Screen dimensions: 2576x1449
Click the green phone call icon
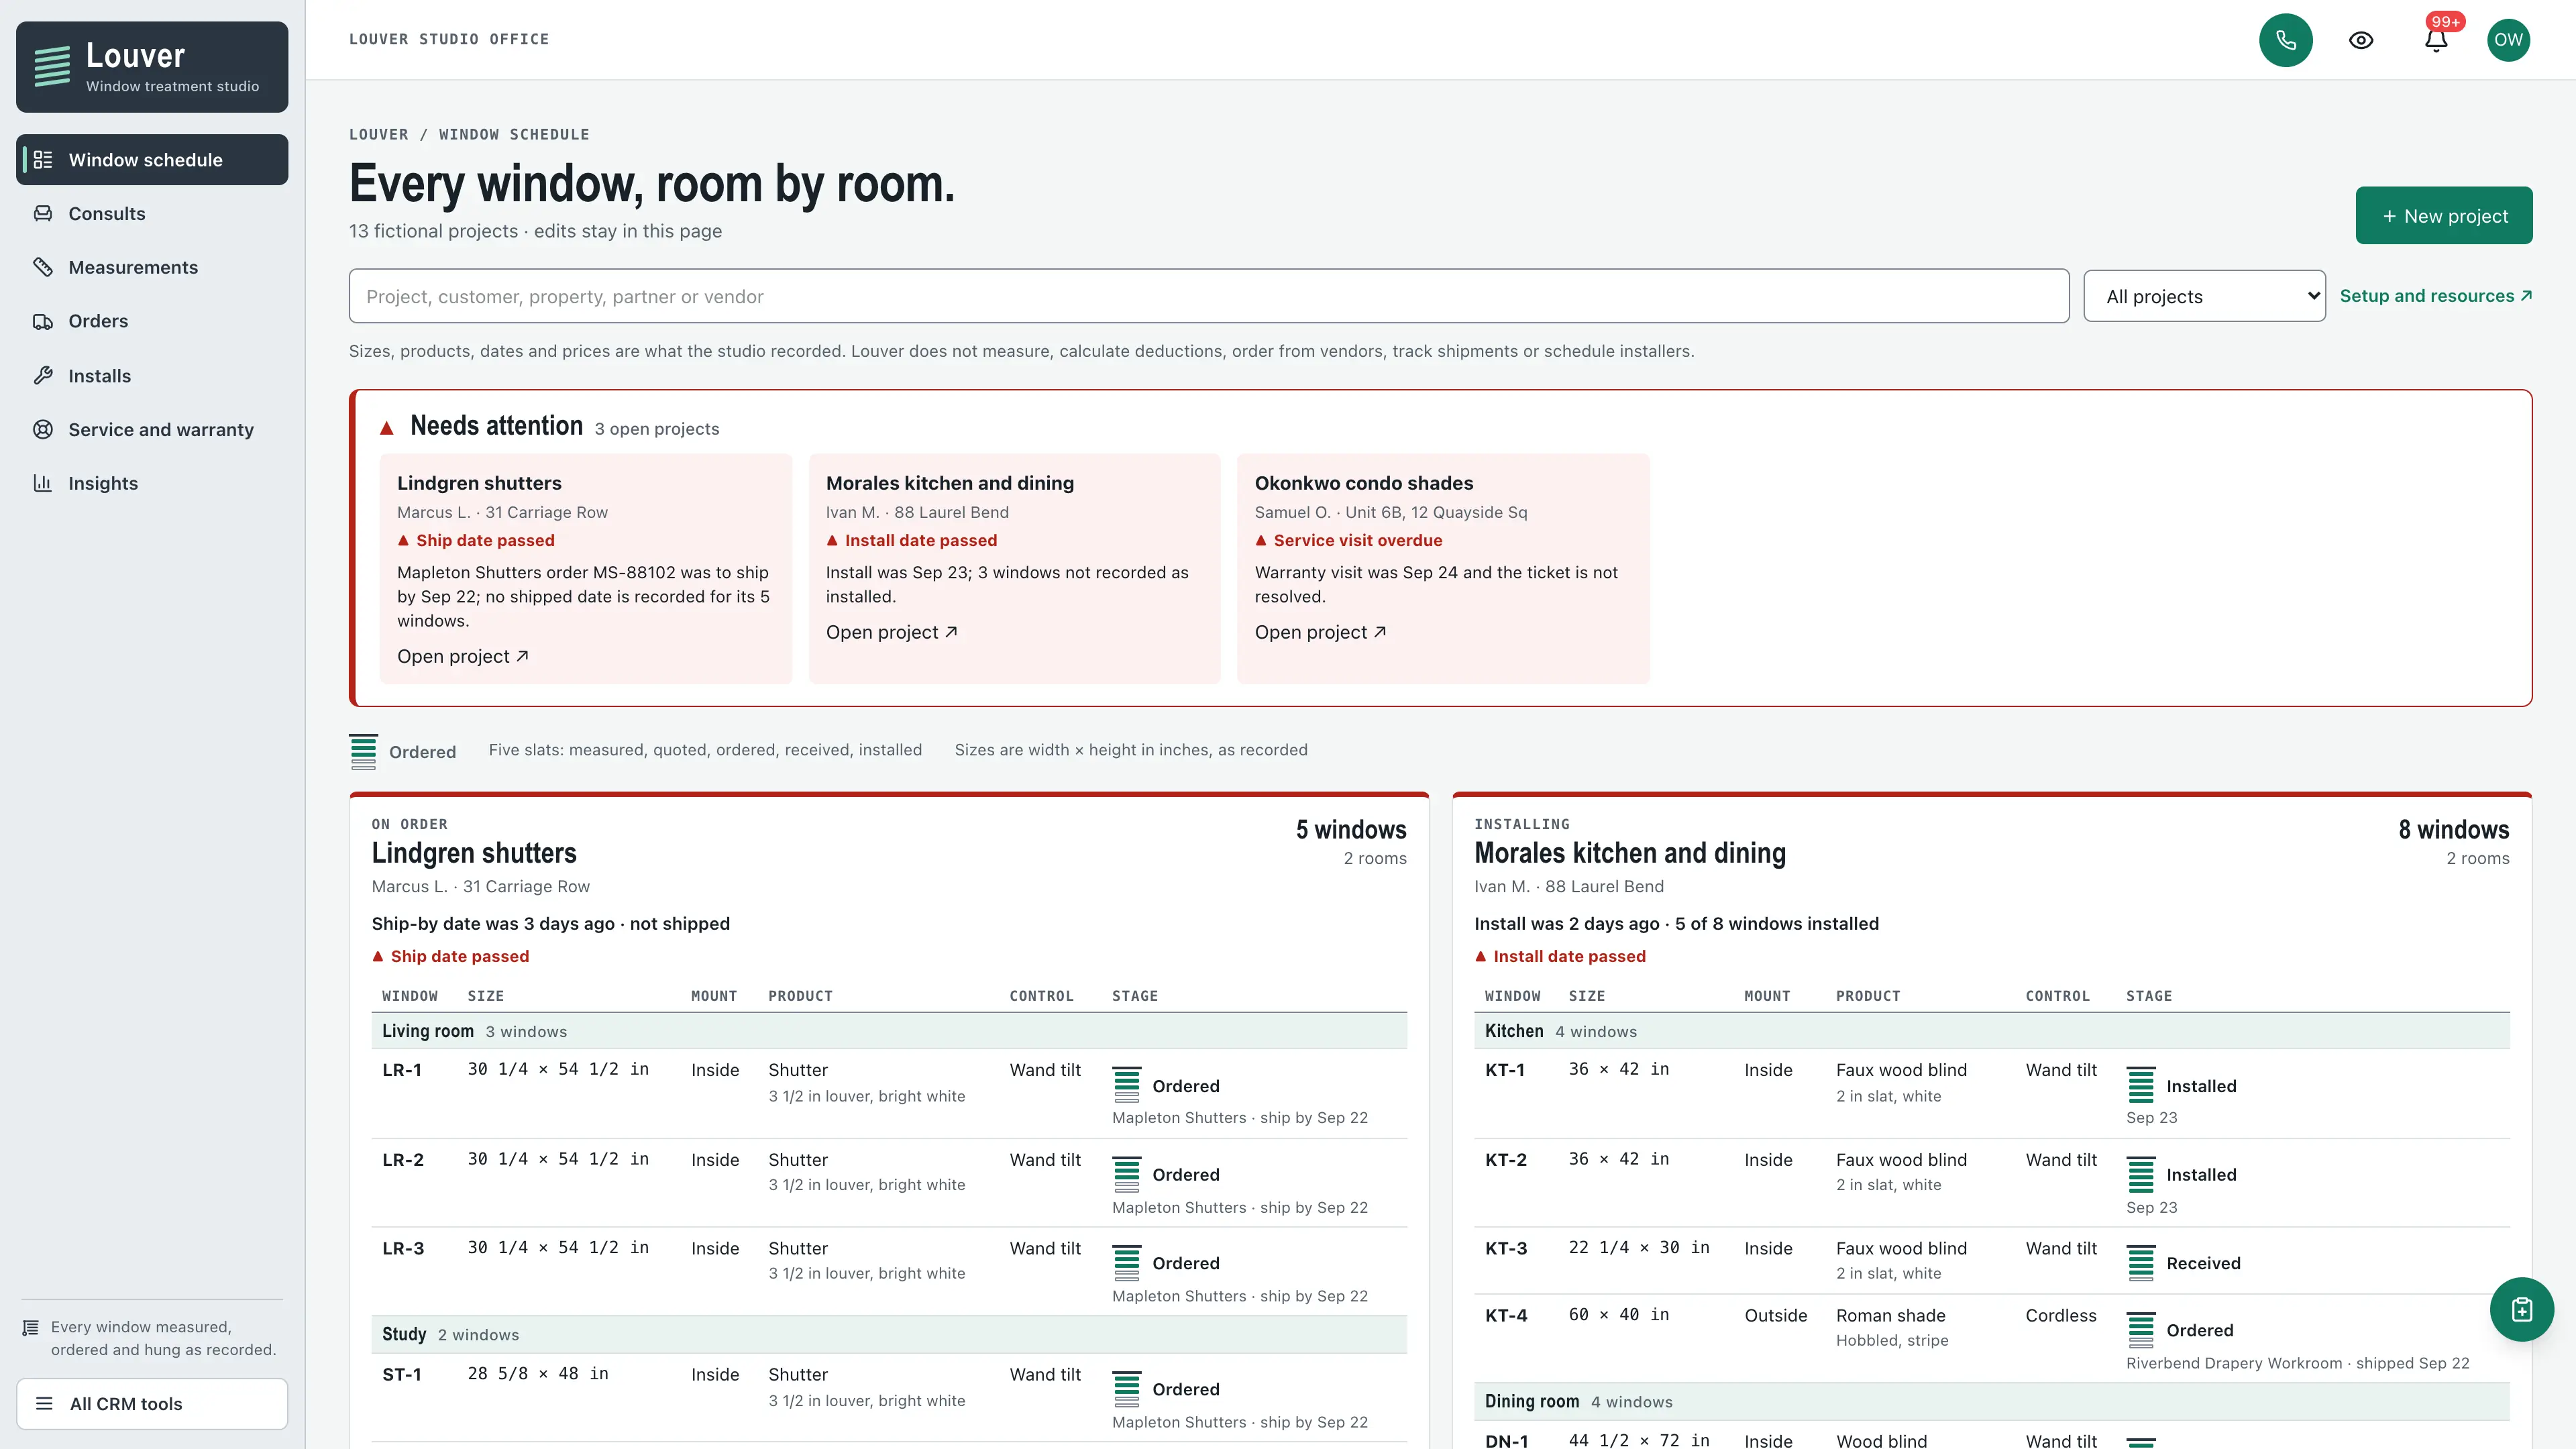2285,40
